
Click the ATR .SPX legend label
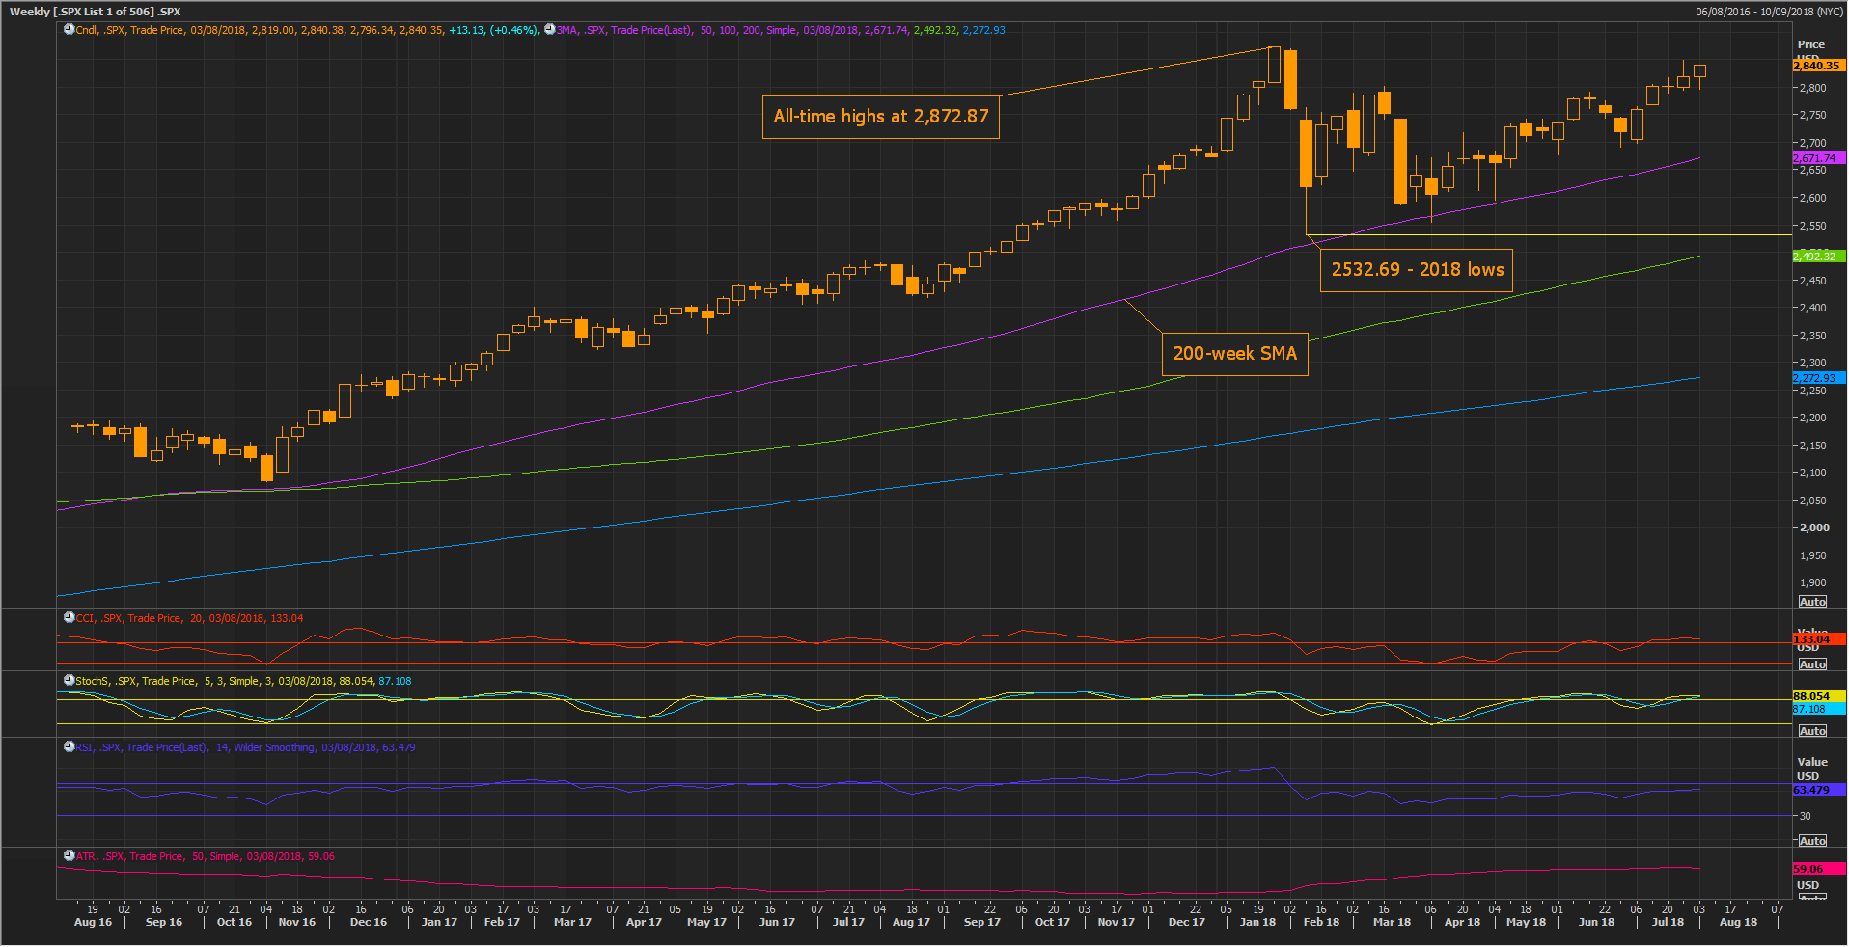(206, 856)
